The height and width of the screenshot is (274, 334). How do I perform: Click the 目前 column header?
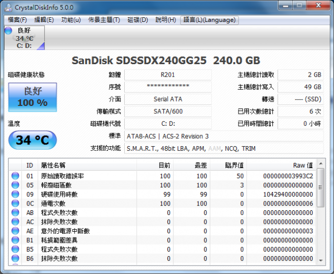(x=155, y=165)
